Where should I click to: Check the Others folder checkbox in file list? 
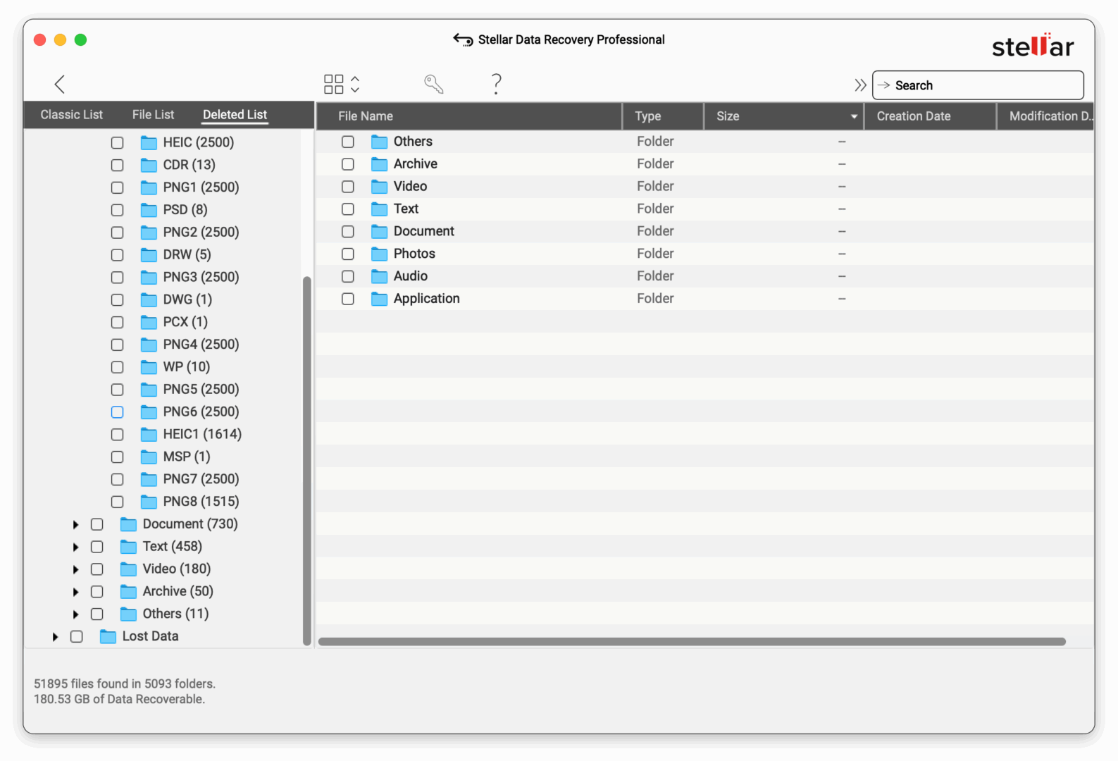[348, 142]
